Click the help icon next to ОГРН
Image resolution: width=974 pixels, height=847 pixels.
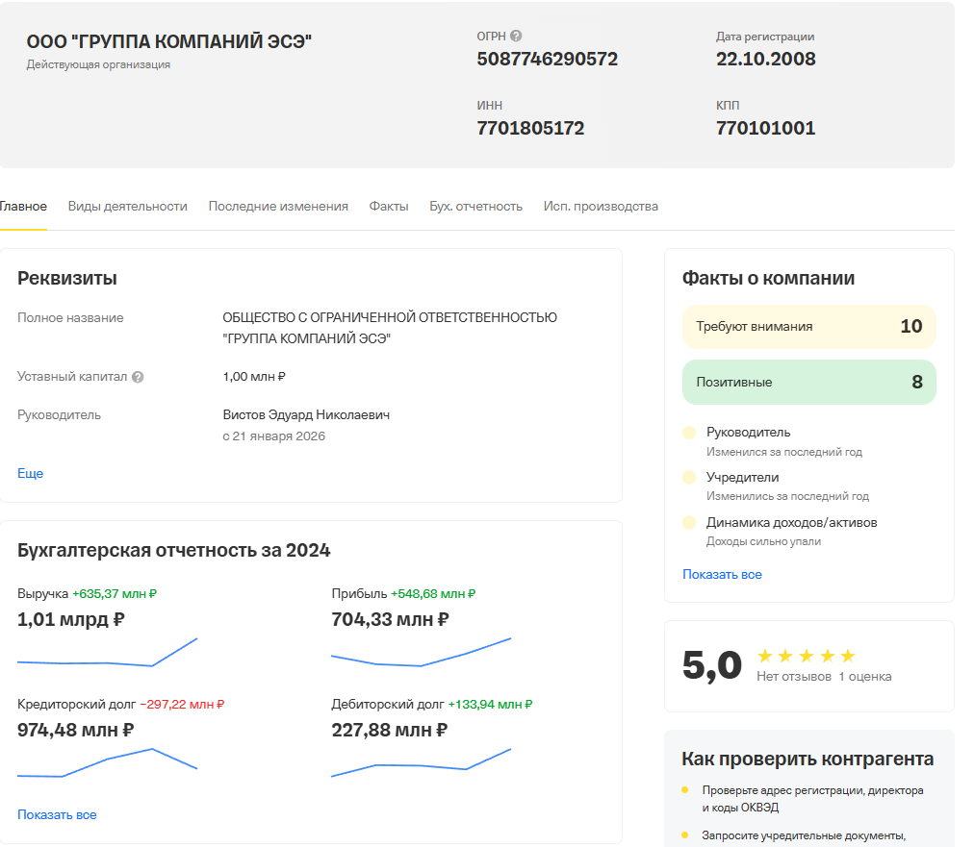[516, 37]
